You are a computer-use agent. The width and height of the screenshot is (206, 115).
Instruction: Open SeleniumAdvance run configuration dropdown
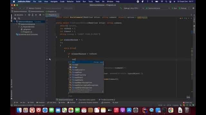tap(158, 8)
